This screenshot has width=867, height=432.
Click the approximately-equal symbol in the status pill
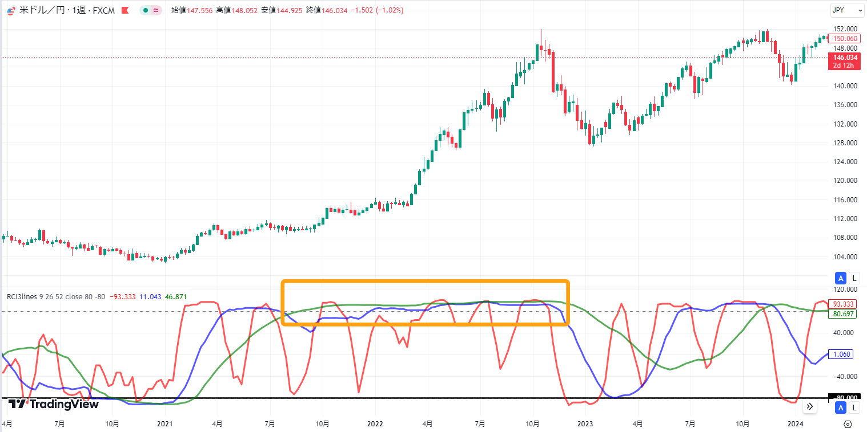(x=155, y=10)
